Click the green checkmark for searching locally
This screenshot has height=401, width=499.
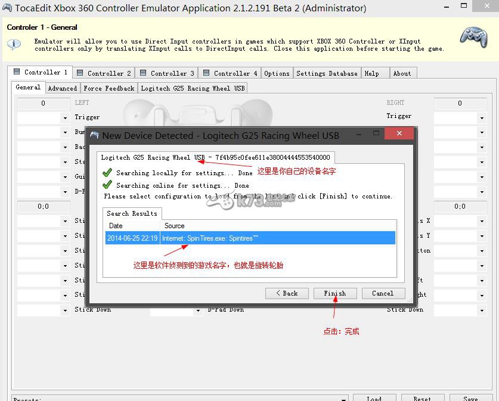[x=107, y=173]
